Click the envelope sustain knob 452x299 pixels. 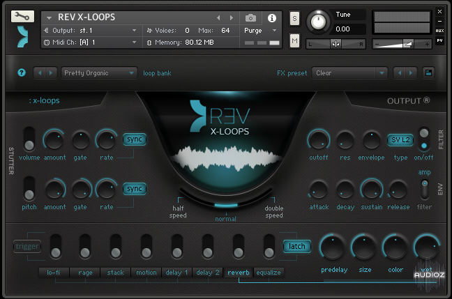tap(372, 190)
